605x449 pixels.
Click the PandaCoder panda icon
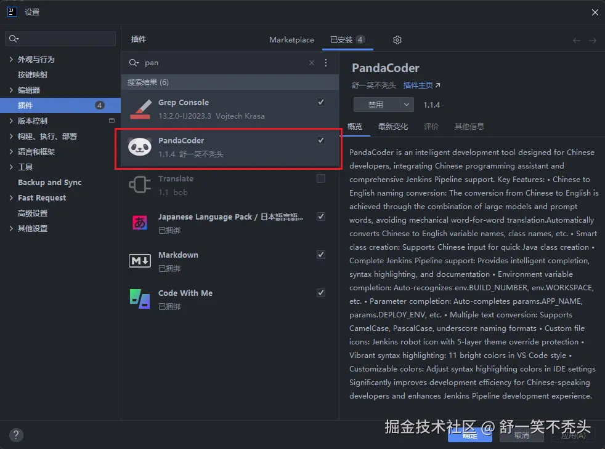point(140,147)
